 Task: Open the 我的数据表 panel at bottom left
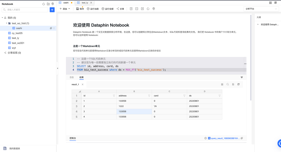14,148
